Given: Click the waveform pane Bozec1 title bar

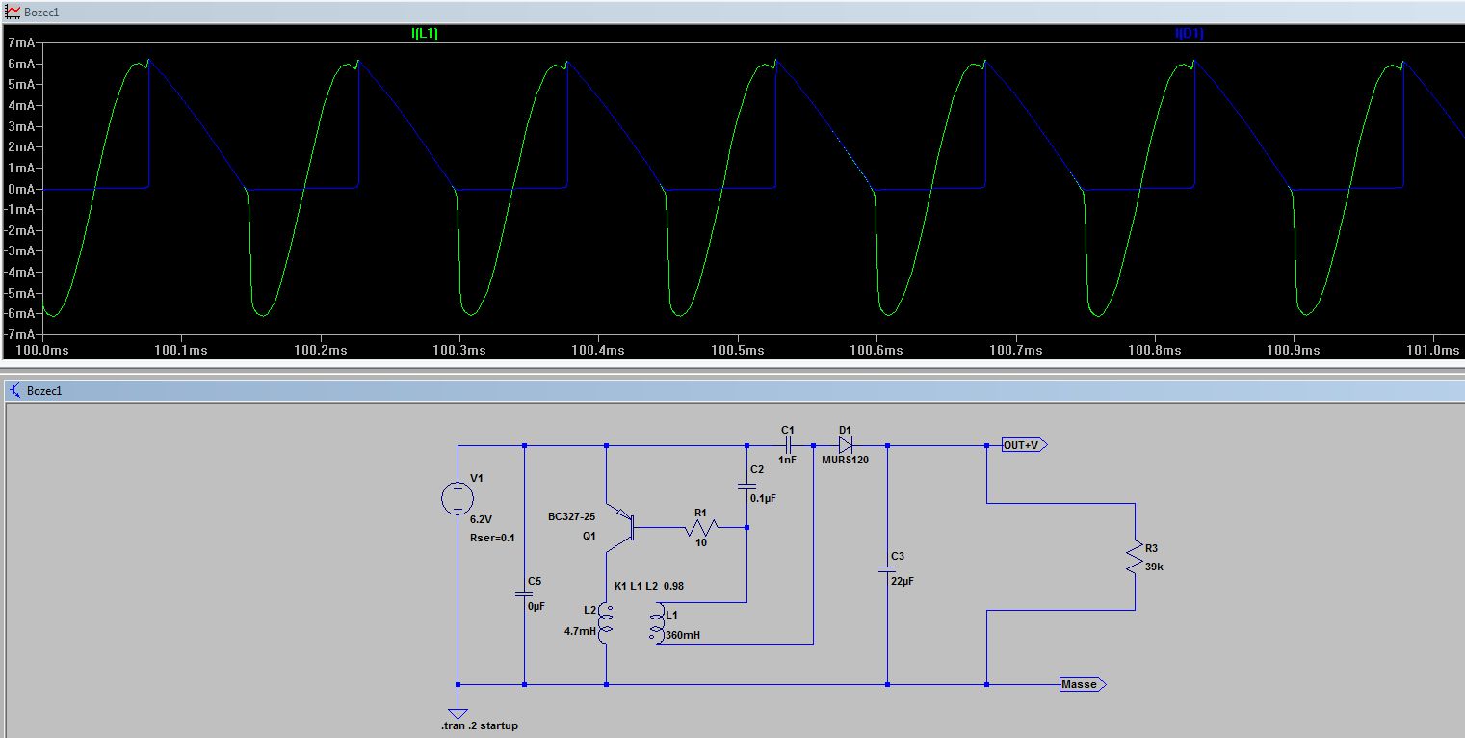Looking at the screenshot, I should (x=732, y=13).
